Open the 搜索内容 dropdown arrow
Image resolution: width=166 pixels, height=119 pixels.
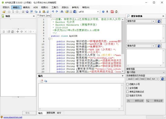click(153, 21)
